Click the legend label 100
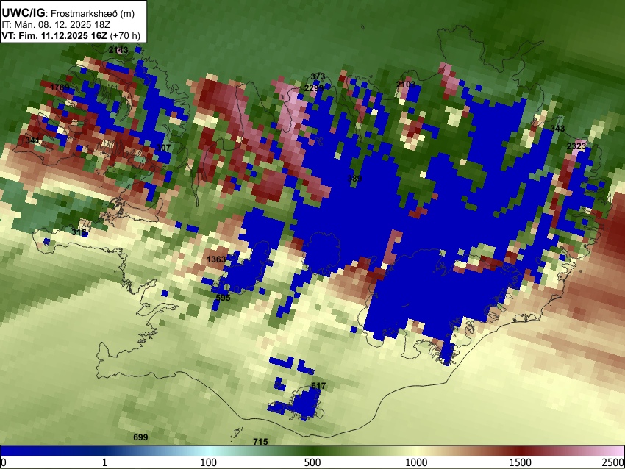This screenshot has width=625, height=469. [209, 462]
